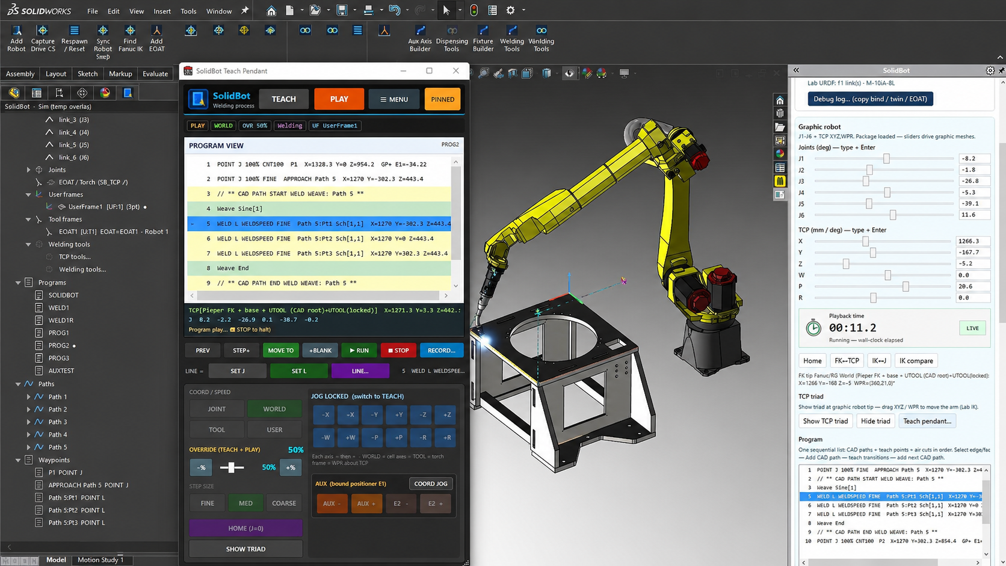Viewport: 1006px width, 566px height.
Task: Collapse the Welding tools tree node
Action: 28,244
